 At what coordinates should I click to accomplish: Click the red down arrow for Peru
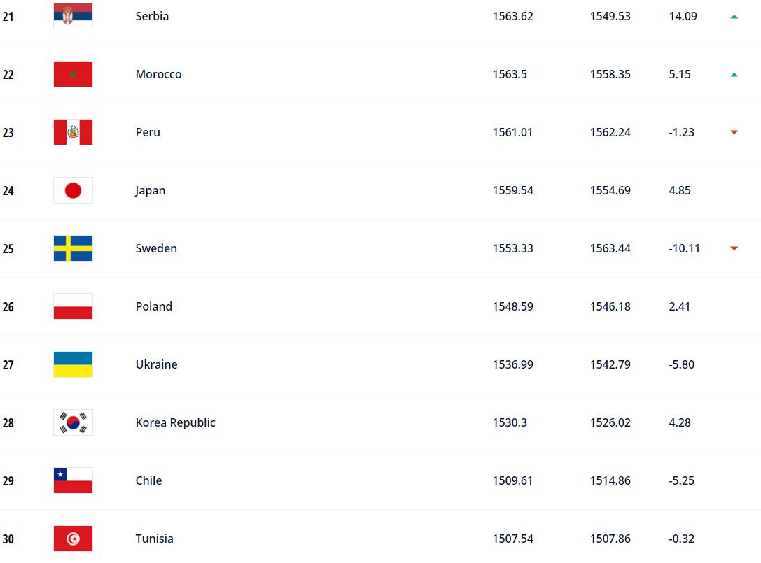point(734,132)
